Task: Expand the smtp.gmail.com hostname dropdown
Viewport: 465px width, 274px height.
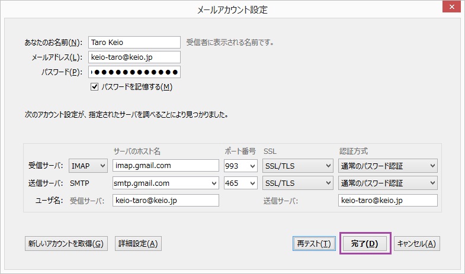Action: tap(214, 183)
